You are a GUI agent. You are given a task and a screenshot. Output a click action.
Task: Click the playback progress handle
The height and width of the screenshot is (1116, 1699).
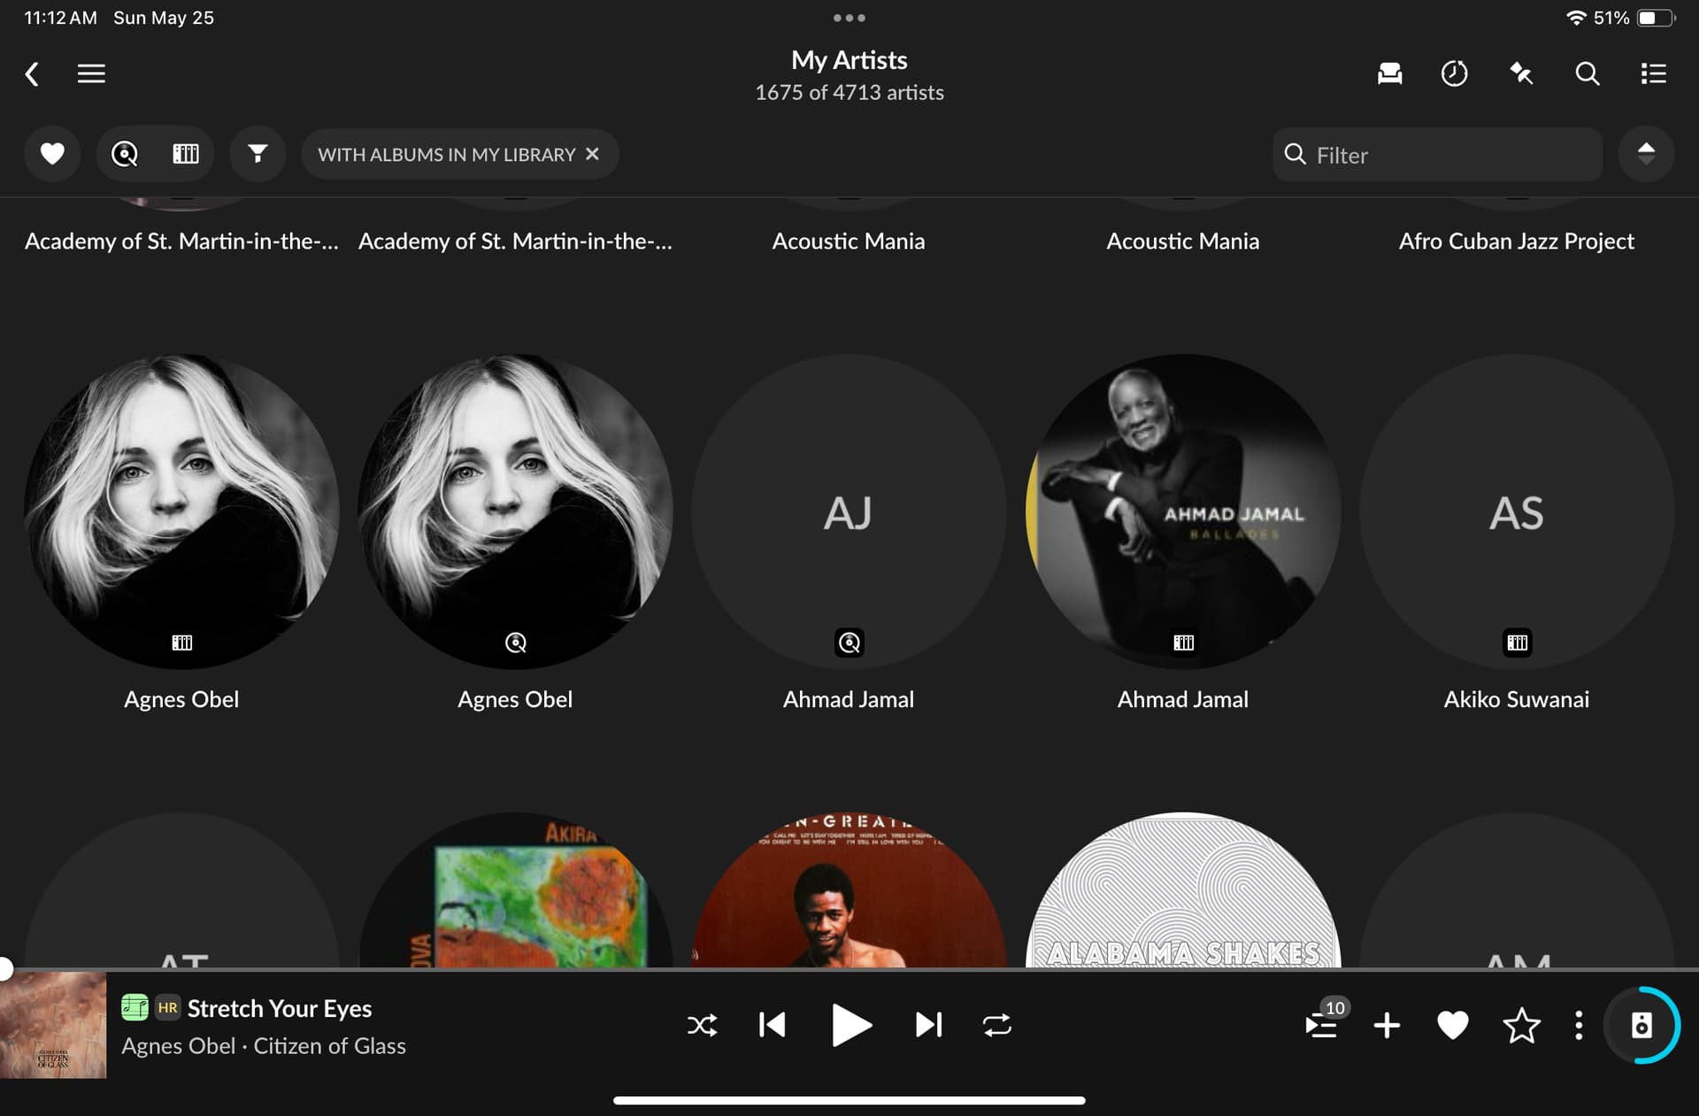(x=4, y=968)
